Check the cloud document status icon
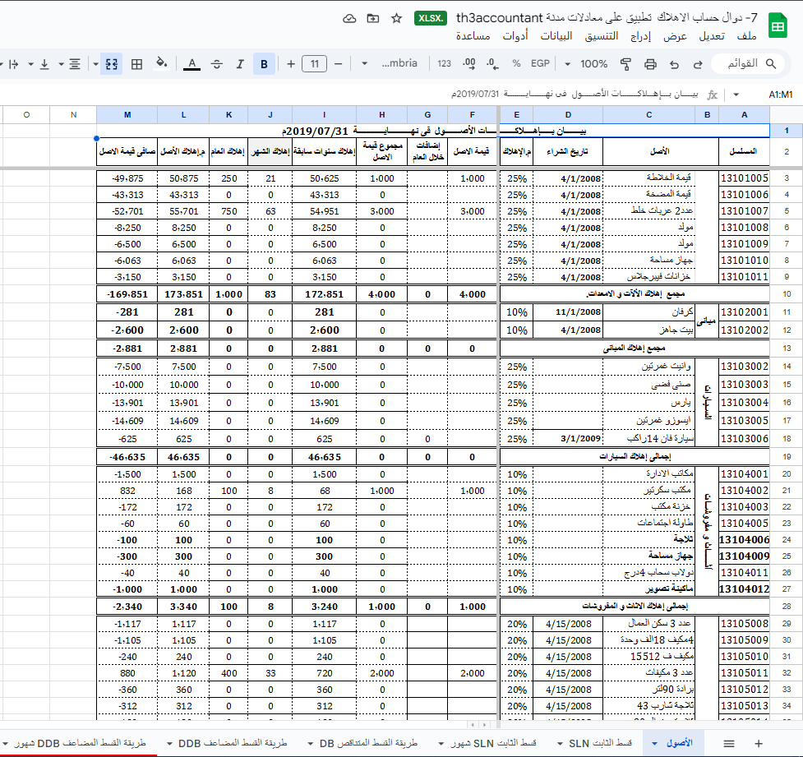This screenshot has height=757, width=803. 349,18
